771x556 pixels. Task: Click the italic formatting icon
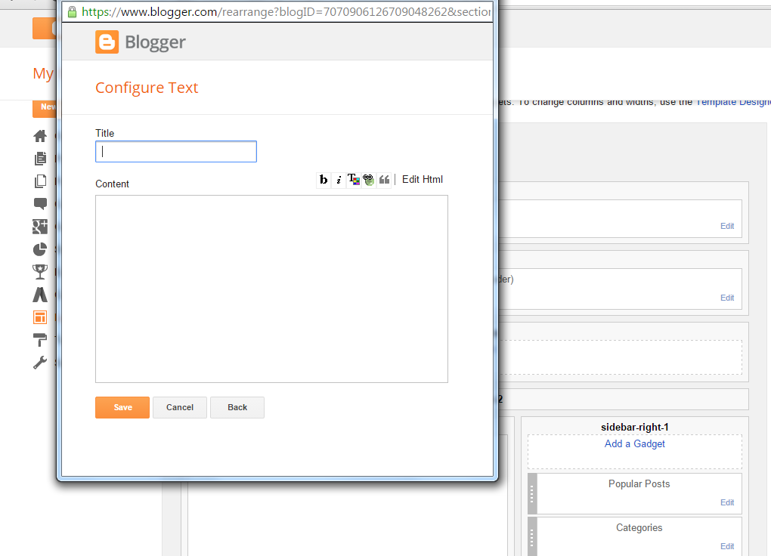tap(339, 180)
